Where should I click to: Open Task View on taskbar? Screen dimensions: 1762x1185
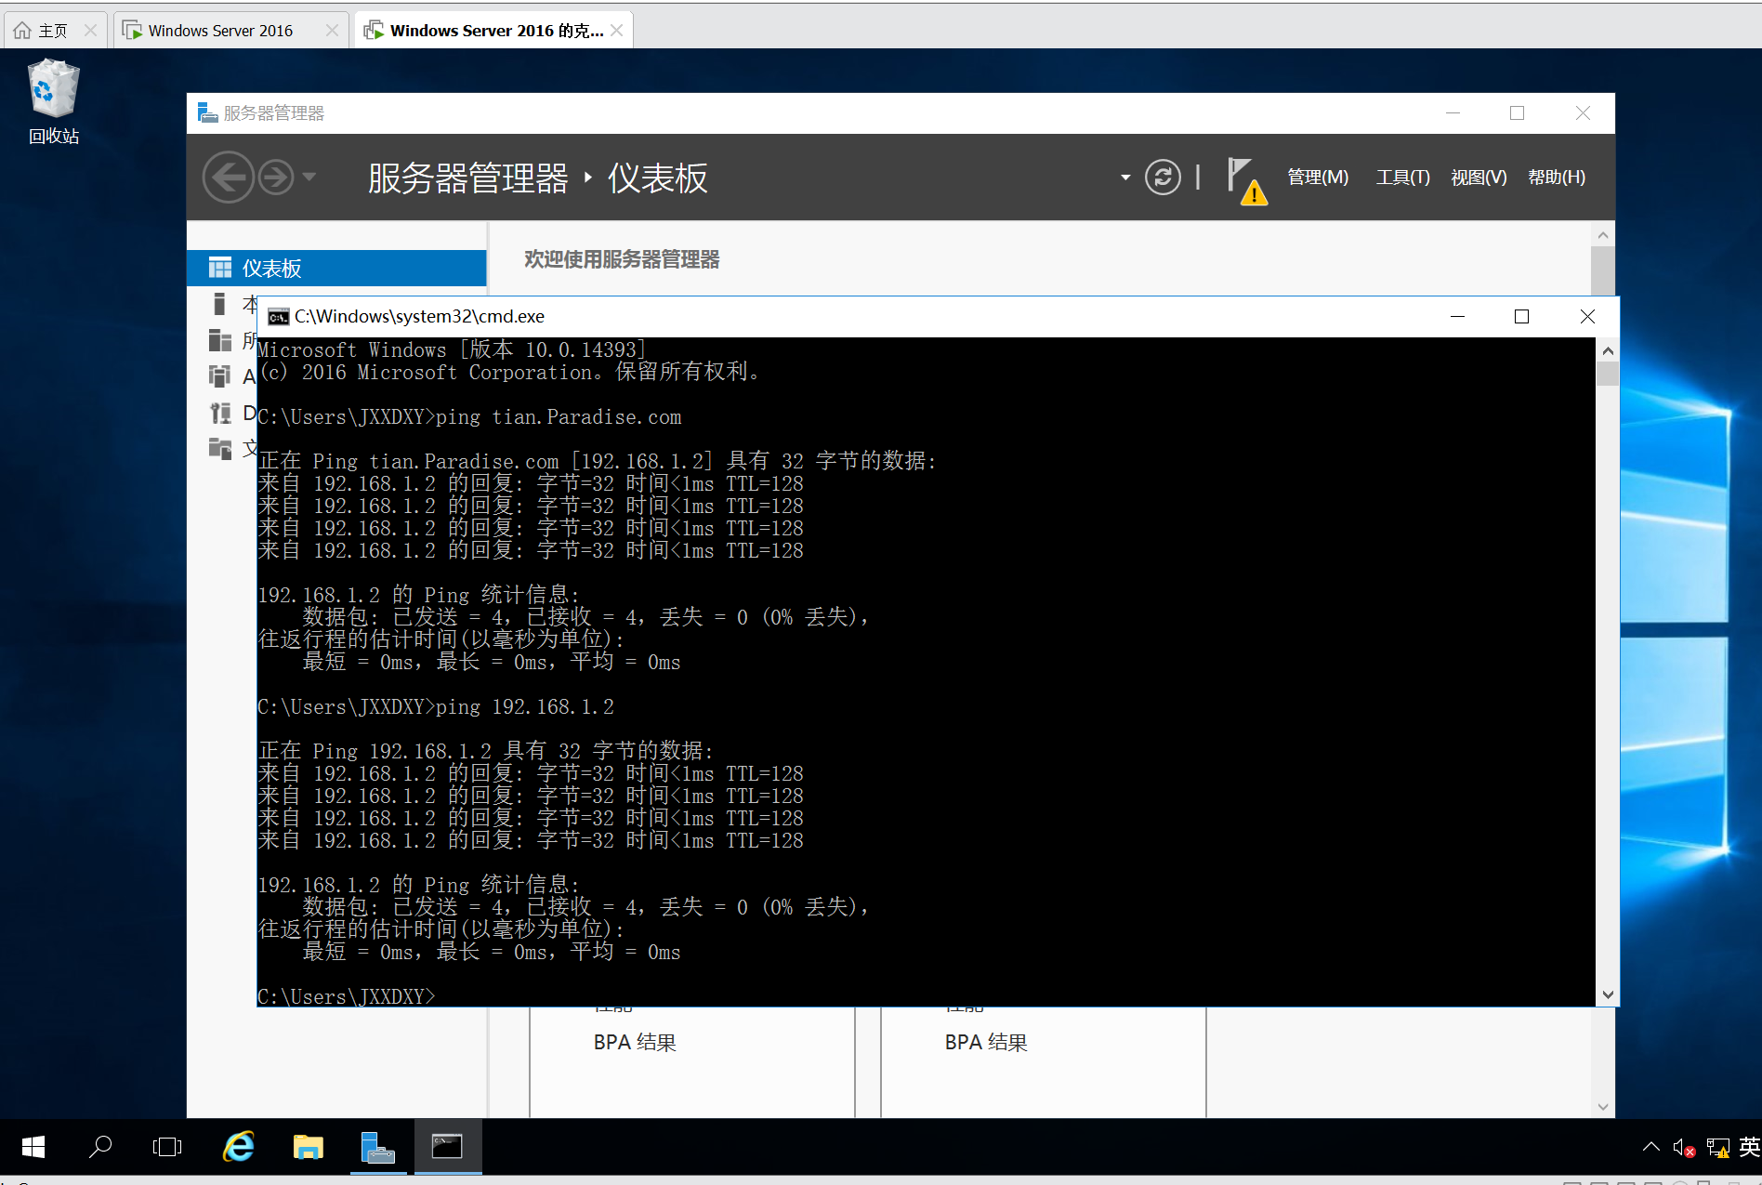167,1147
